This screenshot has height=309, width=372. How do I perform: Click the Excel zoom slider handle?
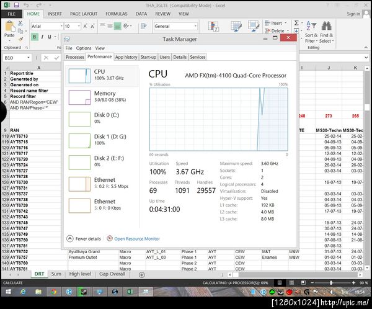click(331, 283)
